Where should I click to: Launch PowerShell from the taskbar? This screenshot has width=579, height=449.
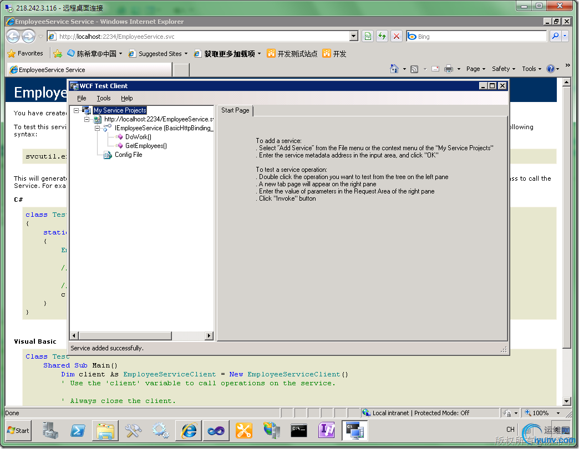(x=78, y=431)
